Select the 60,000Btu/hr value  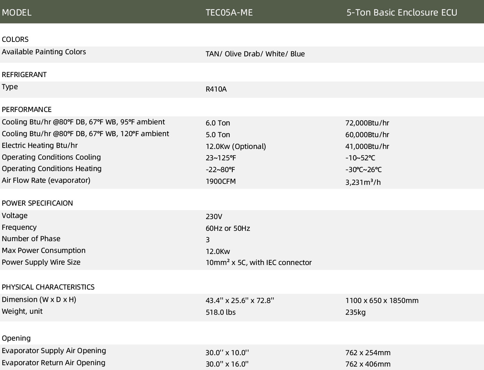point(367,135)
